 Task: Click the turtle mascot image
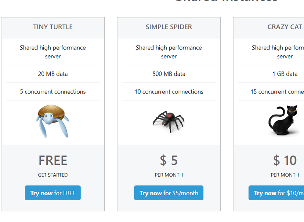pos(53,121)
